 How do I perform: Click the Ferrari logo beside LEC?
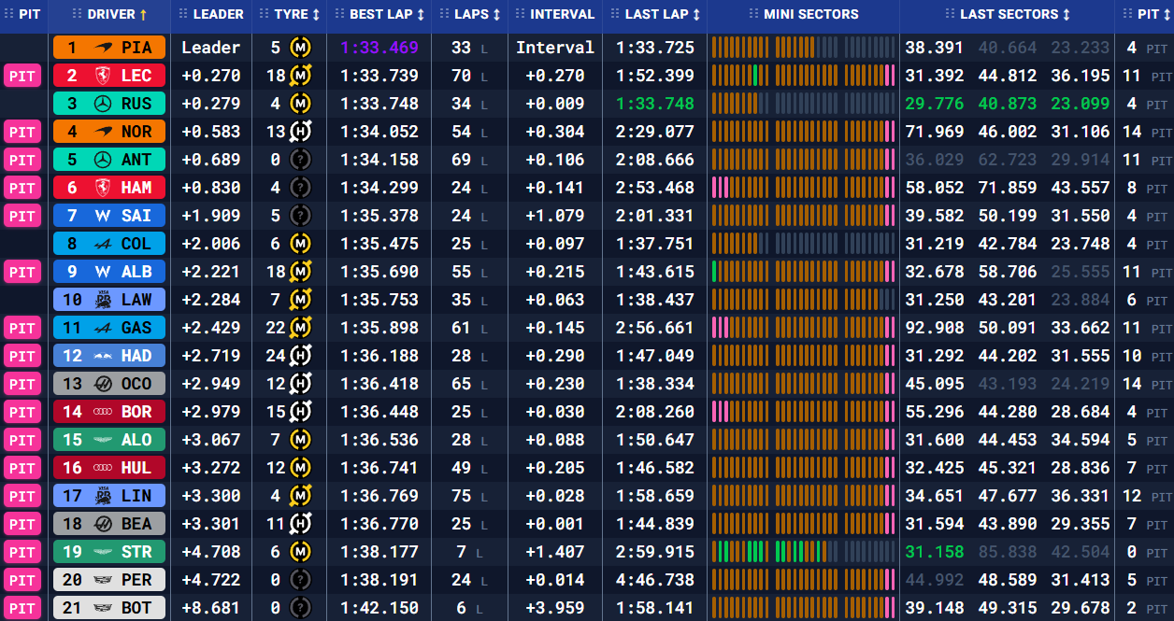click(103, 76)
